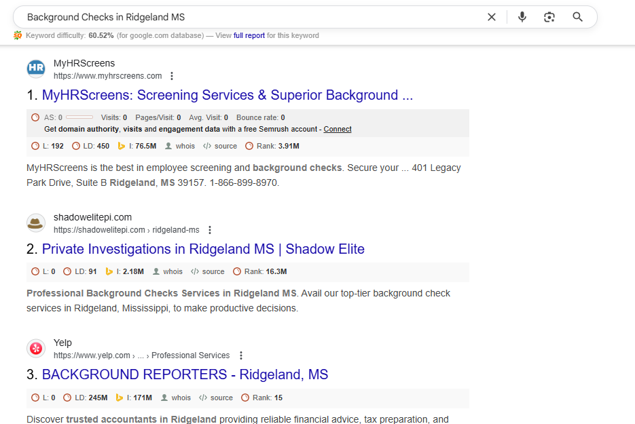Open Google Lens image search icon
The height and width of the screenshot is (424, 635).
pos(549,17)
